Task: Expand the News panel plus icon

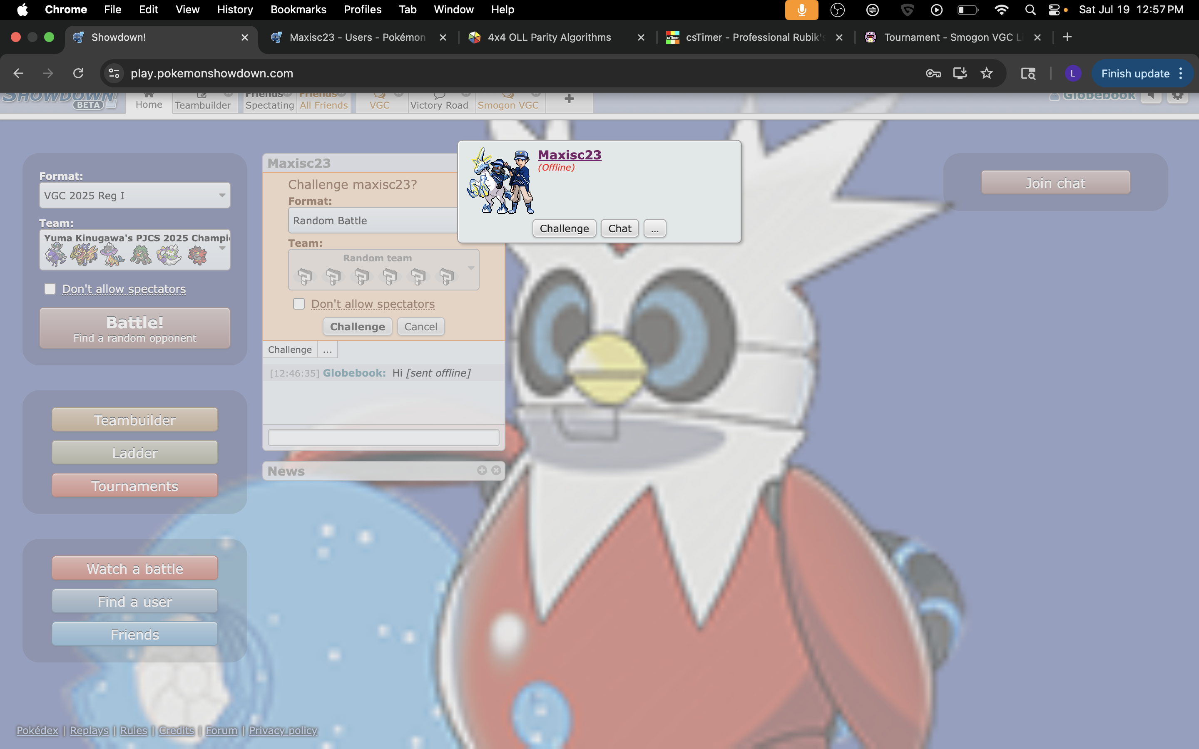Action: tap(482, 470)
